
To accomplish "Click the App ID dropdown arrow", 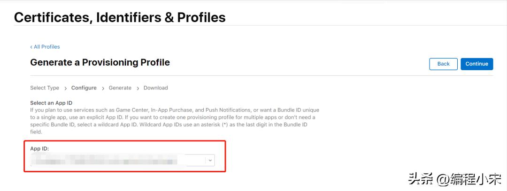I will 210,161.
